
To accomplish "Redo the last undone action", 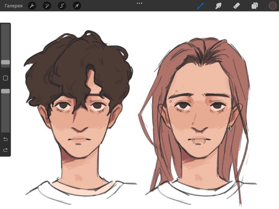I will pyautogui.click(x=5, y=150).
